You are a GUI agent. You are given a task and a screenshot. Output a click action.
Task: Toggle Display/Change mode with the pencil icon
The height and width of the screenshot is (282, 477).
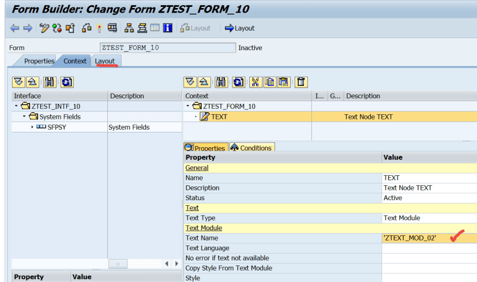[44, 28]
